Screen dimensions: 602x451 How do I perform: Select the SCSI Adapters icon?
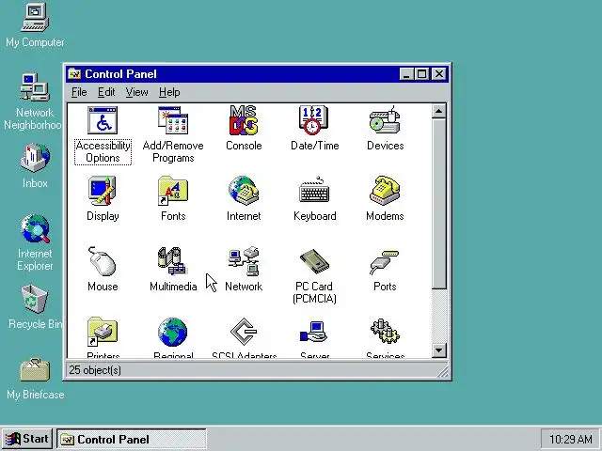[x=244, y=332]
